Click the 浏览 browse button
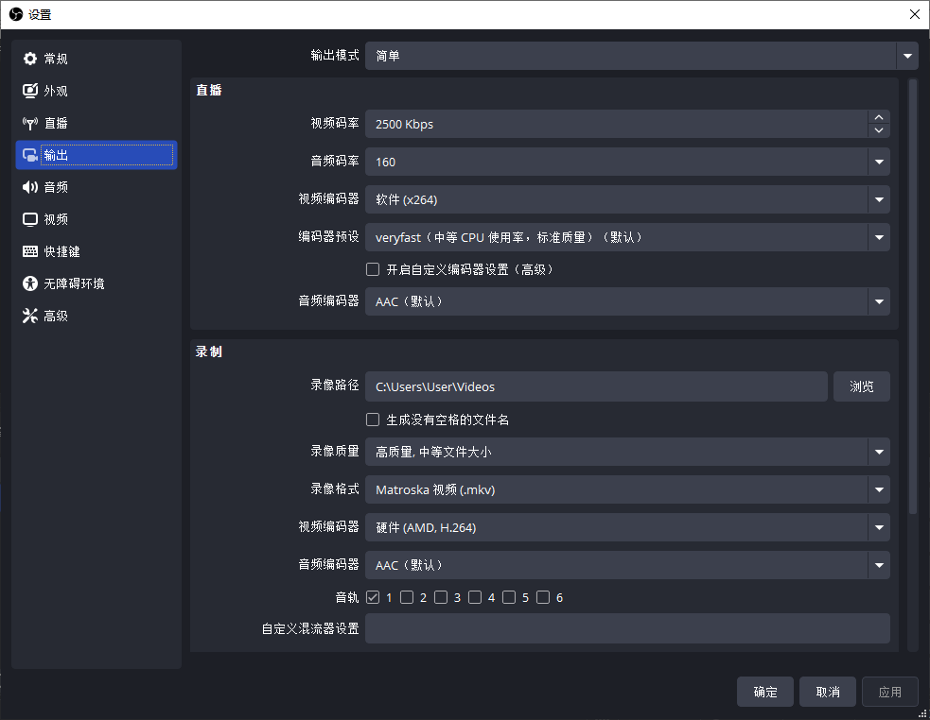This screenshot has height=720, width=930. pyautogui.click(x=861, y=386)
